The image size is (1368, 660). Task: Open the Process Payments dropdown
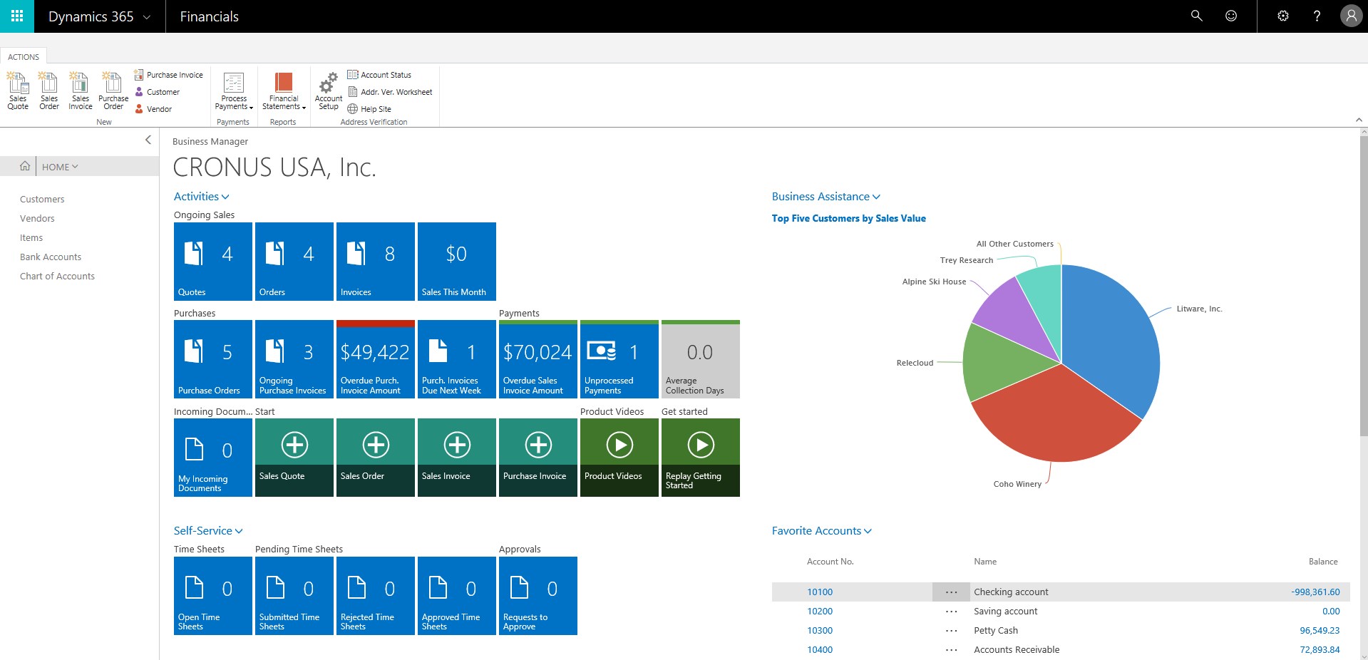(x=234, y=91)
